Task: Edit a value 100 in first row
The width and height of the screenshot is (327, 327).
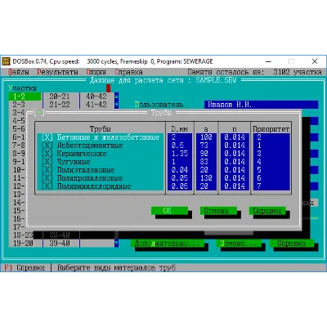Action: (x=206, y=137)
